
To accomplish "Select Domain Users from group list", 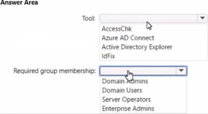I will [122, 90].
